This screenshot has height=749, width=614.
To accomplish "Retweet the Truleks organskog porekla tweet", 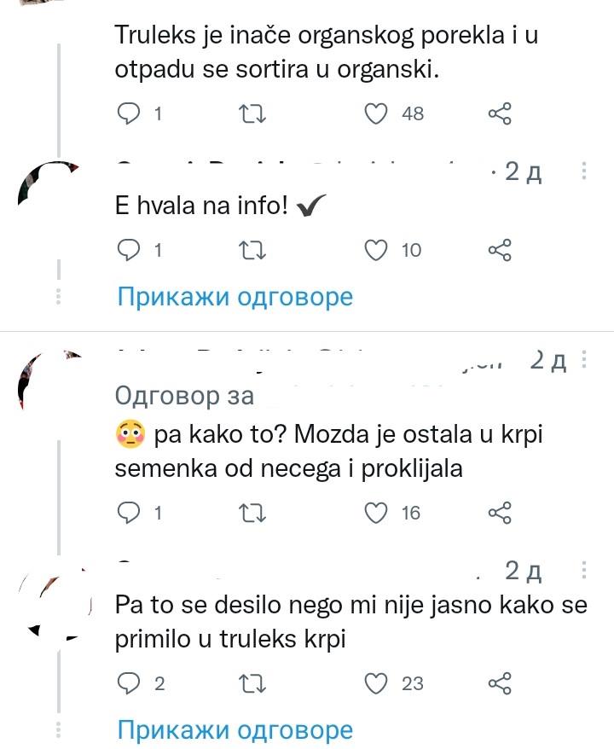I will coord(252,113).
